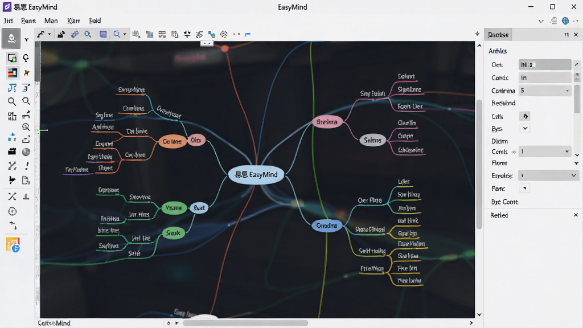Click the blue building blocks icon in left toolbar
This screenshot has height=328, width=583.
click(x=12, y=138)
